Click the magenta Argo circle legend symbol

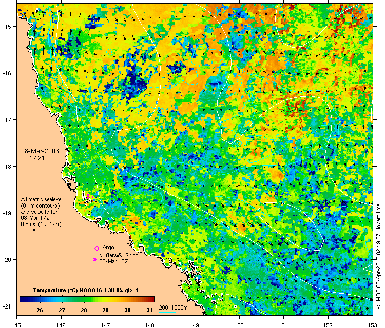(x=97, y=249)
